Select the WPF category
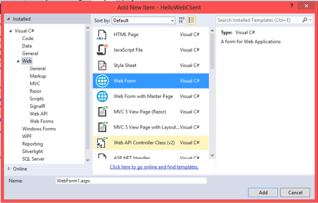The height and width of the screenshot is (203, 318). pos(27,136)
